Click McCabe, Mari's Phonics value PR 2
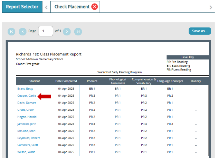218x162 pixels. tap(92, 131)
